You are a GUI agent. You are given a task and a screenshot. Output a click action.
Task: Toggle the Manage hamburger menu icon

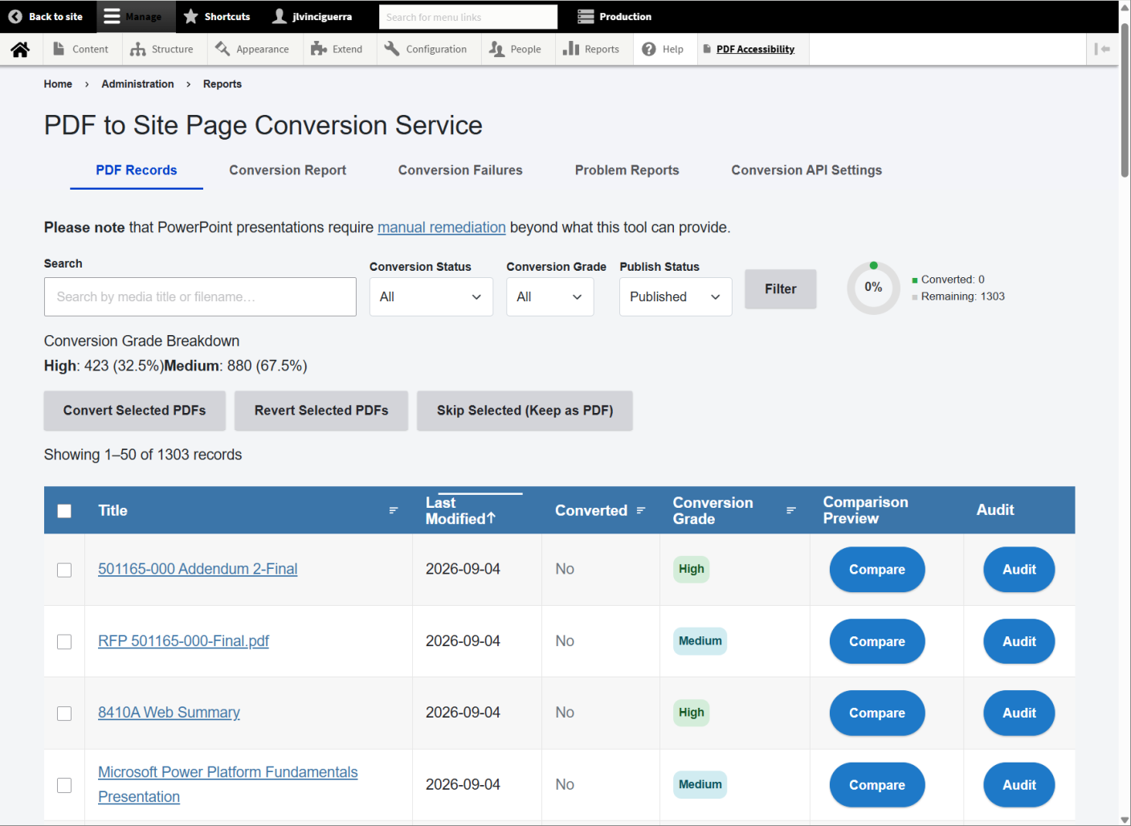click(112, 16)
